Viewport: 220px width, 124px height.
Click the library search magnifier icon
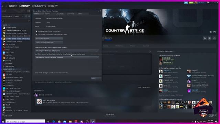click(x=3, y=21)
